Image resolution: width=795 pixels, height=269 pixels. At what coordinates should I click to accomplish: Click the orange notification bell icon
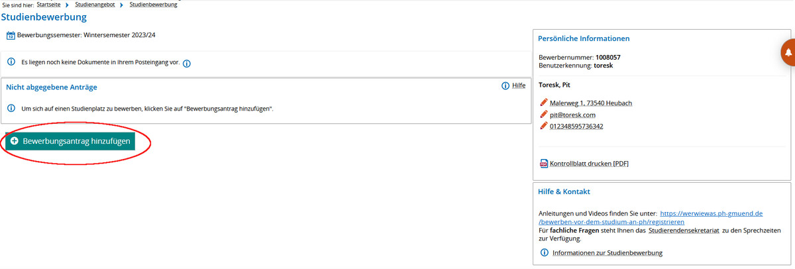788,52
